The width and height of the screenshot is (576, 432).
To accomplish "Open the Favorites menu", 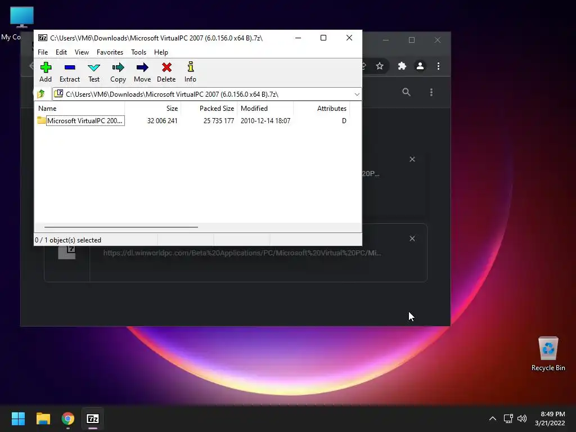I will point(110,52).
